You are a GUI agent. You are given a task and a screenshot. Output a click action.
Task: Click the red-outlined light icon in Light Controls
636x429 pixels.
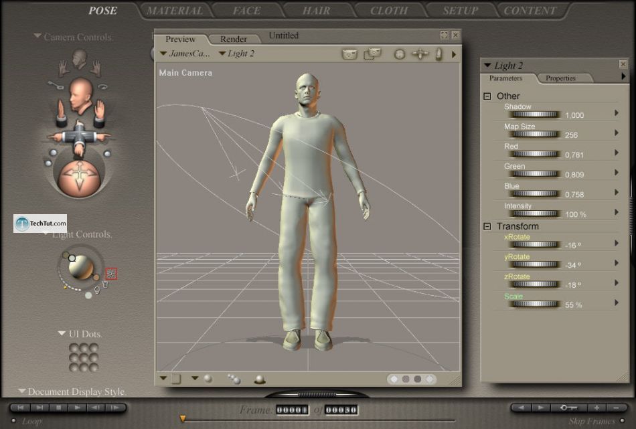coord(111,273)
